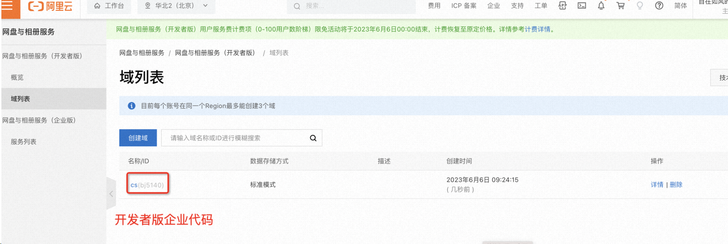
Task: Click the lightbulb tips icon
Action: pos(640,6)
